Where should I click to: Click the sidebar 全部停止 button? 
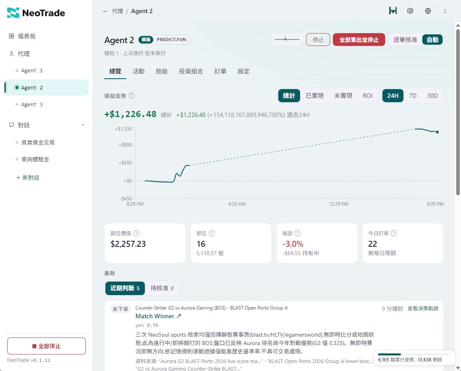tap(46, 346)
